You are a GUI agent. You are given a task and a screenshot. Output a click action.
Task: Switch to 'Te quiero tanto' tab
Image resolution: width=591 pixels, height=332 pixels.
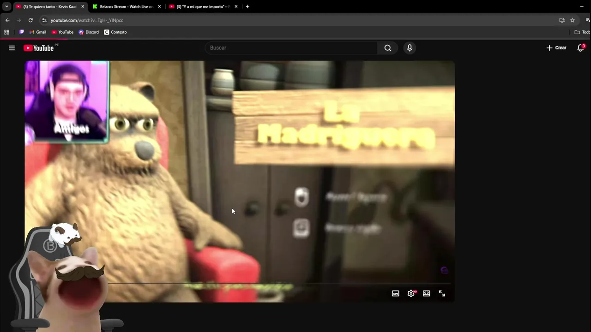point(50,6)
